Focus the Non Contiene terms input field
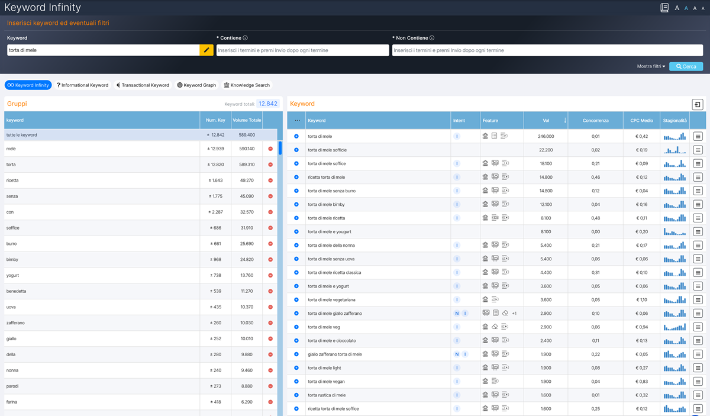 pyautogui.click(x=547, y=50)
